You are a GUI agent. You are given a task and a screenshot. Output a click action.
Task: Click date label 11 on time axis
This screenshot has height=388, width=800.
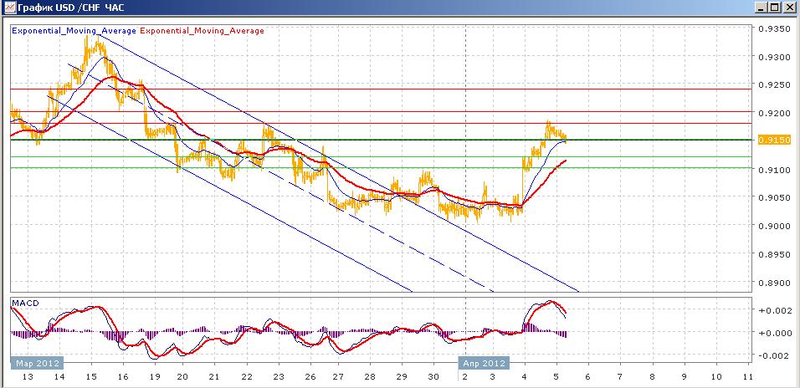748,377
